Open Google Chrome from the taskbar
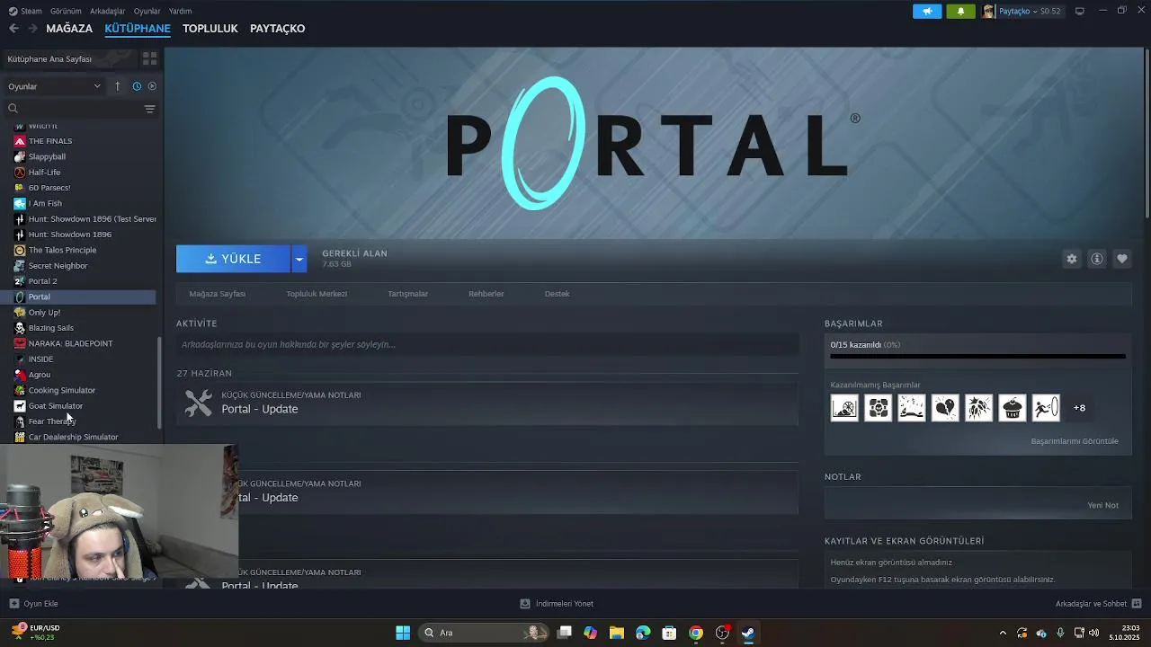The height and width of the screenshot is (647, 1151). 696,633
